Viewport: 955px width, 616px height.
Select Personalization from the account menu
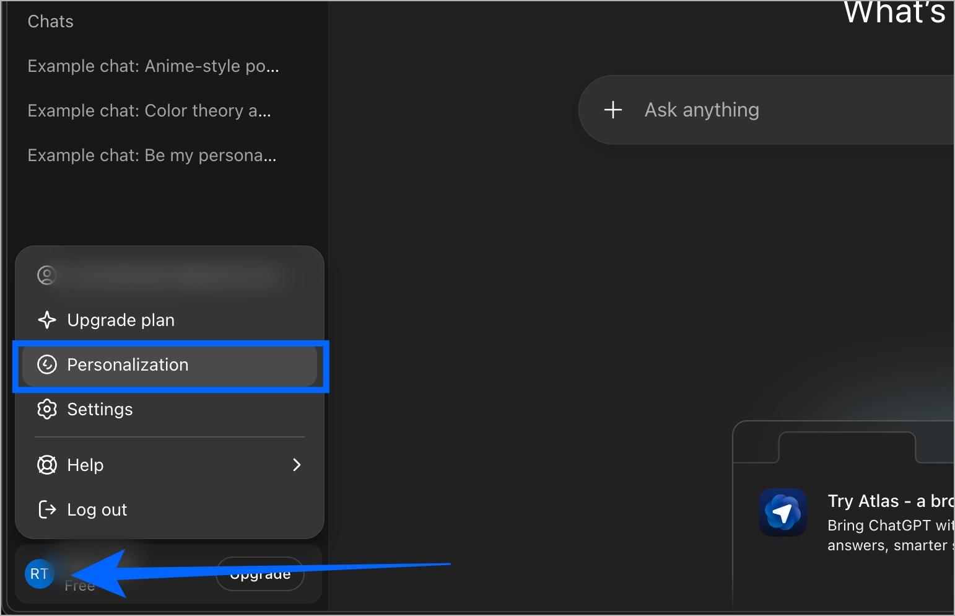click(128, 365)
